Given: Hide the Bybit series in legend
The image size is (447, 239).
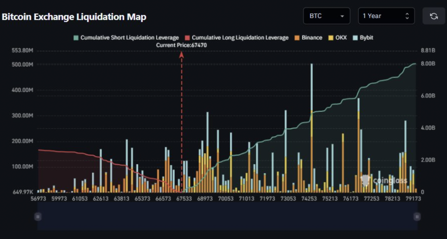Looking at the screenshot, I should pos(366,38).
